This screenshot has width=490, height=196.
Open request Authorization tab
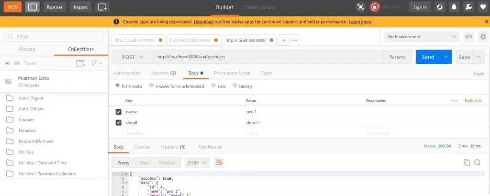tap(127, 73)
